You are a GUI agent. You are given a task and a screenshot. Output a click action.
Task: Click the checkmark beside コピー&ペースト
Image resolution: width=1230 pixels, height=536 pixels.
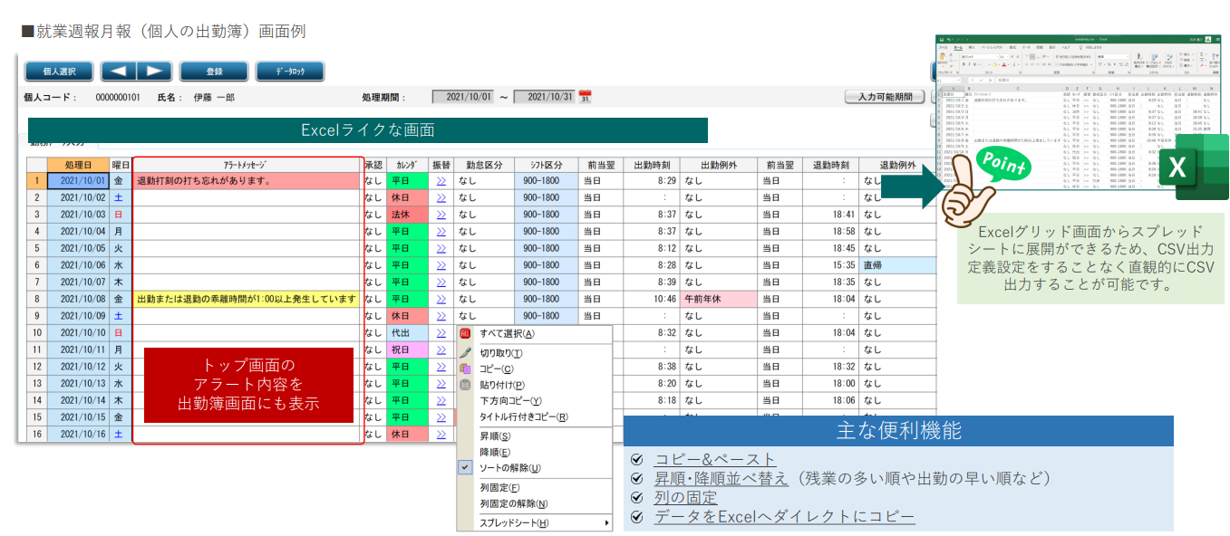(637, 459)
